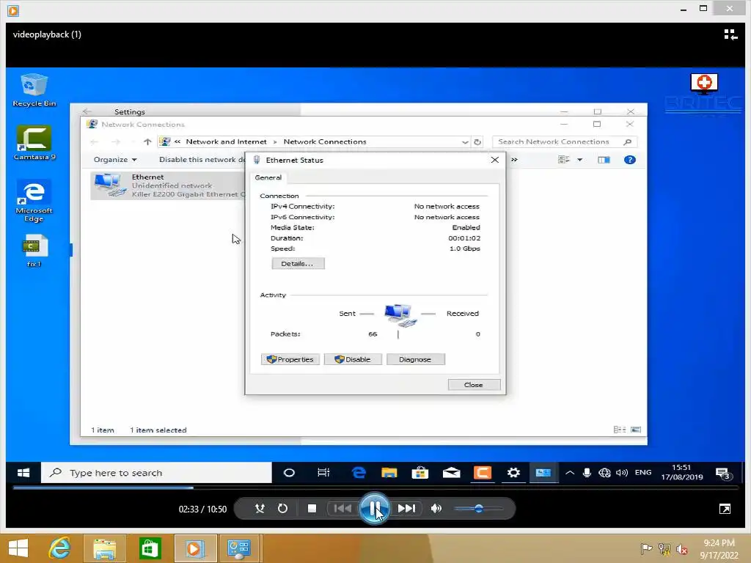Click the Type here to search box

(x=156, y=473)
